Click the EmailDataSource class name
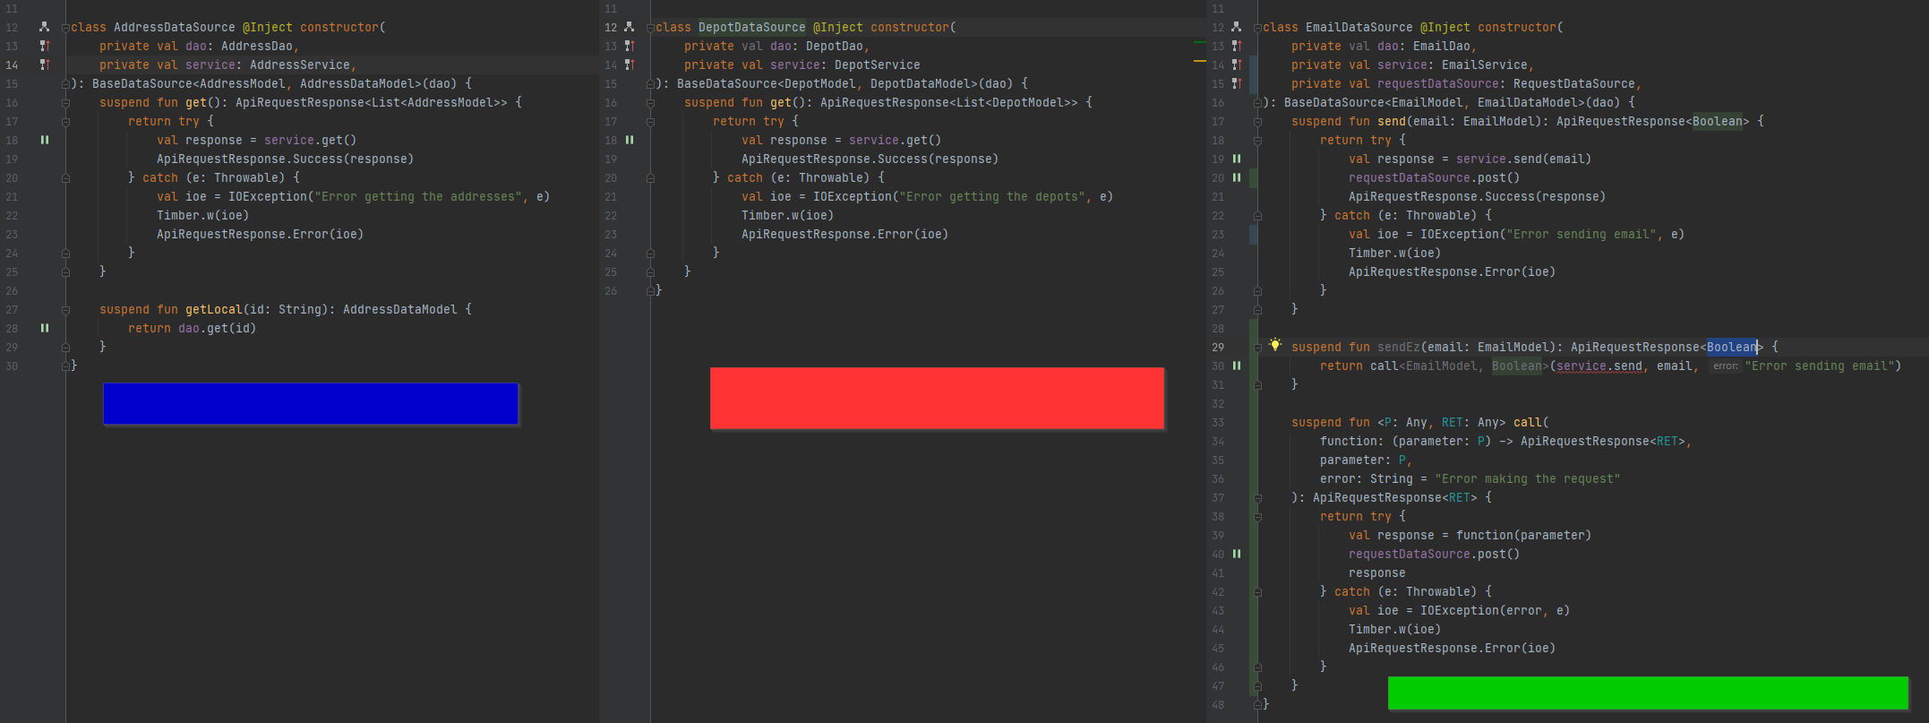Image resolution: width=1929 pixels, height=723 pixels. [1359, 27]
